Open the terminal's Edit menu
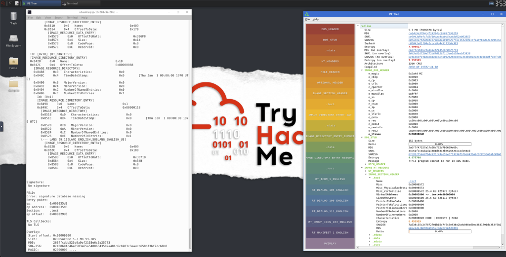The image size is (506, 257). pyautogui.click(x=39, y=18)
